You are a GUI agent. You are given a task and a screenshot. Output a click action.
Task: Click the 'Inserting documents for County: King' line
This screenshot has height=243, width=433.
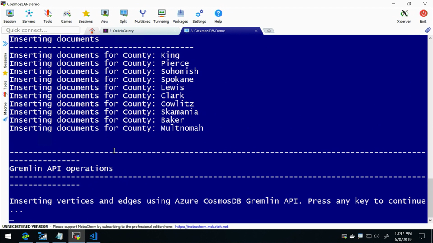point(94,55)
